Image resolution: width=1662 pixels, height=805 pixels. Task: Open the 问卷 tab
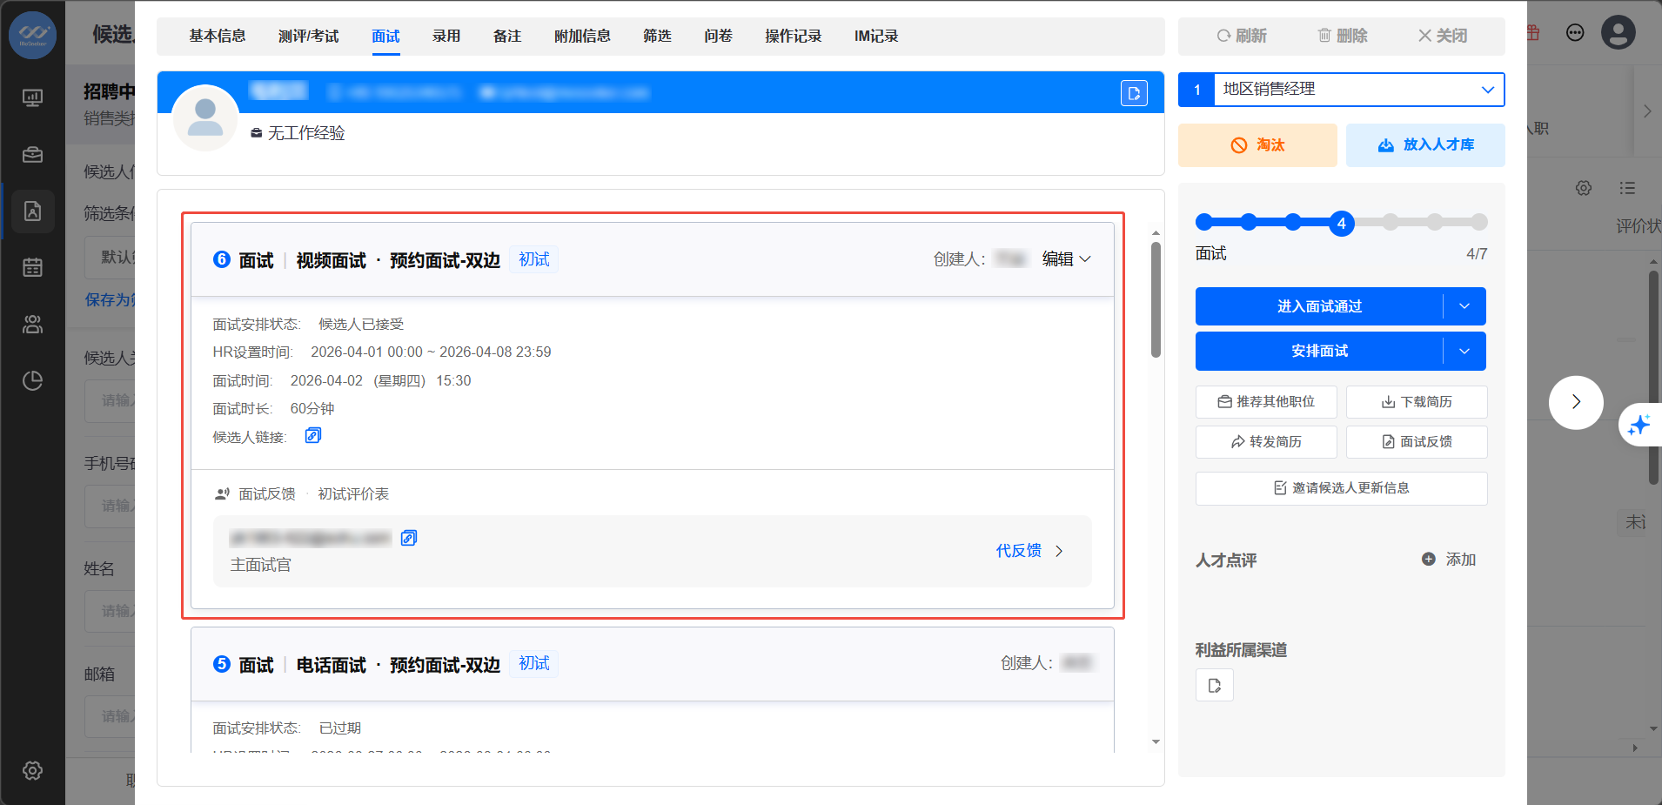coord(718,36)
